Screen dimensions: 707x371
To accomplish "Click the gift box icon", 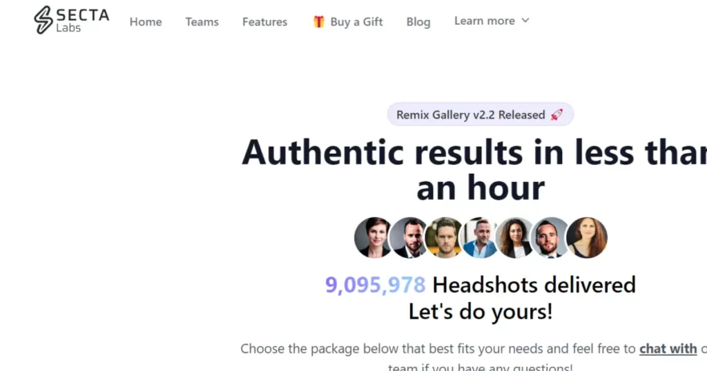I will click(x=319, y=21).
